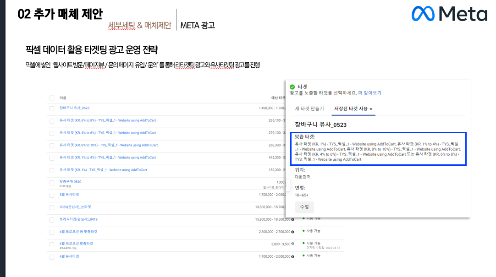Check the 맞춤구매 0510 checkbox
This screenshot has height=277, width=496.
click(52, 183)
